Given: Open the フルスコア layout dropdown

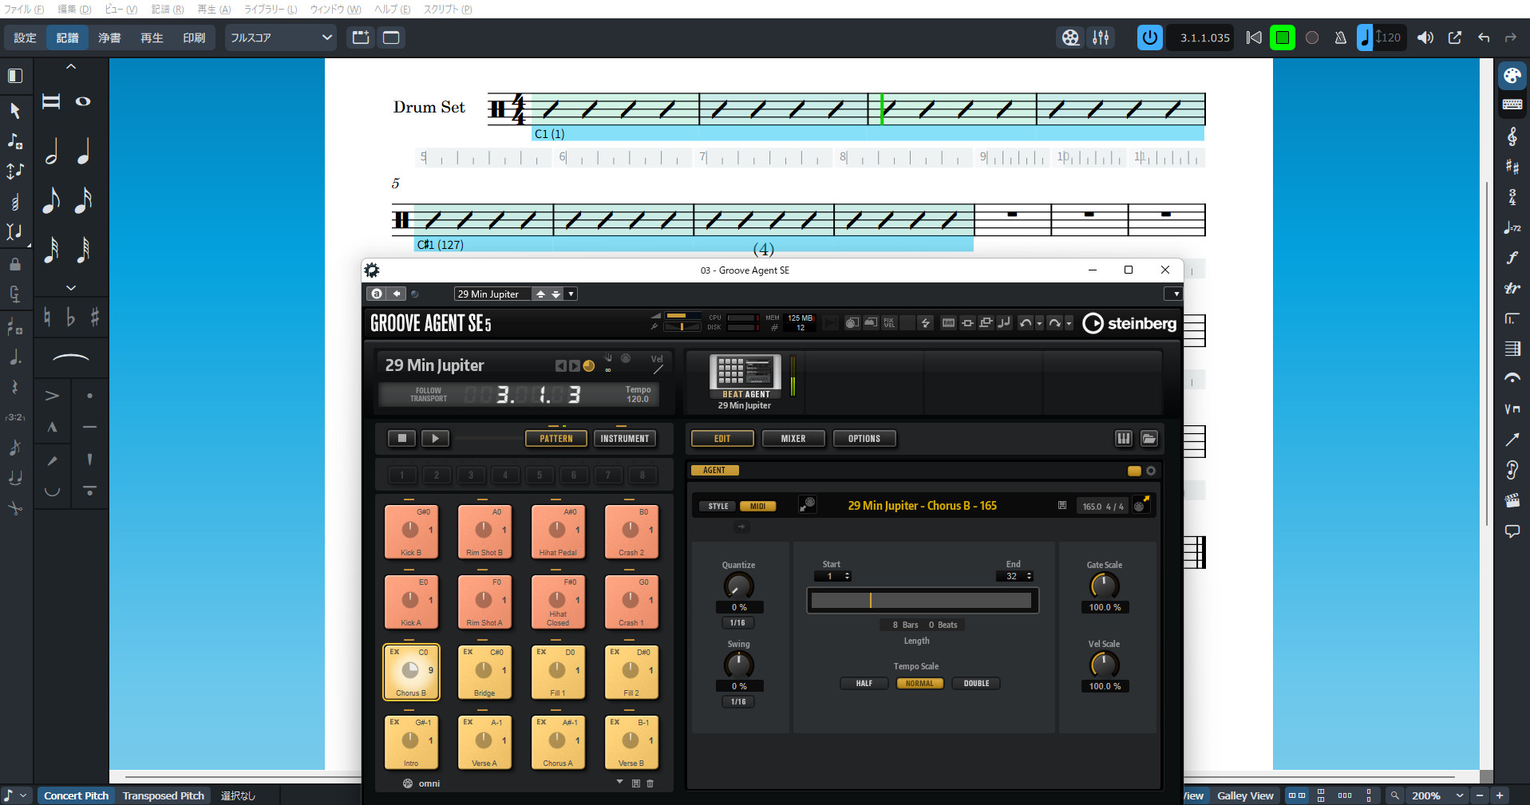Looking at the screenshot, I should point(280,37).
